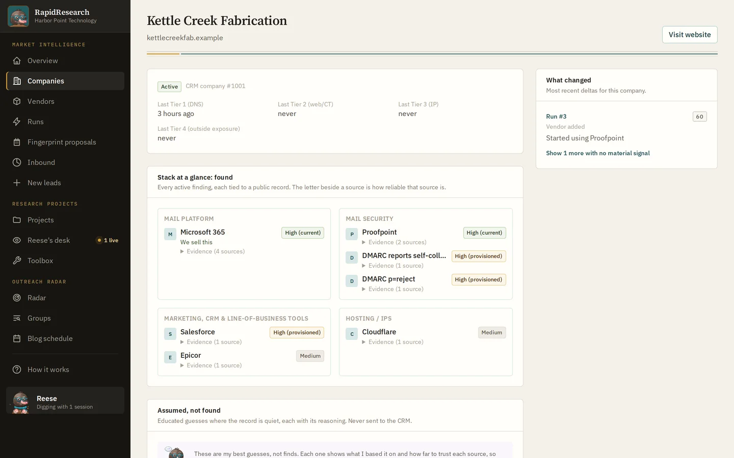734x458 pixels.
Task: Click the Proofpoint letter P badge
Action: point(352,234)
